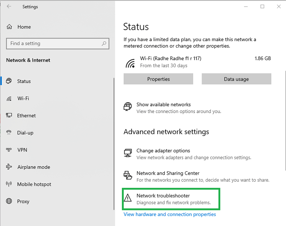
Task: Open Show available networks
Action: (164, 105)
